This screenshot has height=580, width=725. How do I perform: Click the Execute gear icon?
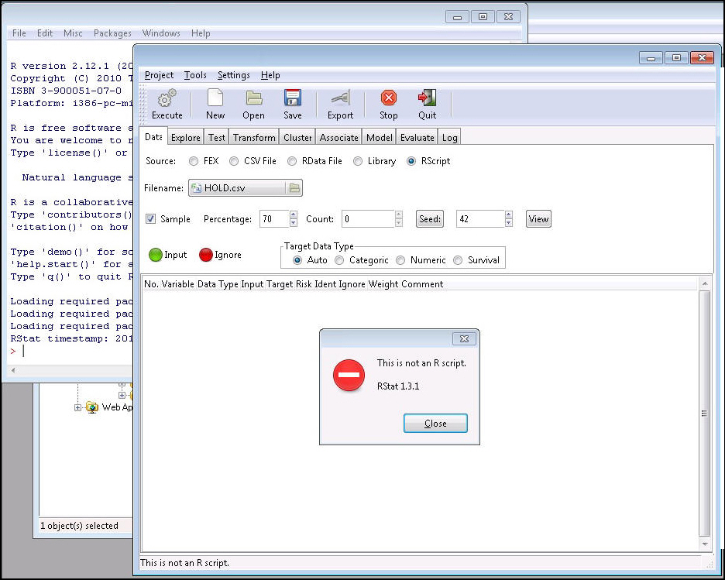click(x=167, y=98)
